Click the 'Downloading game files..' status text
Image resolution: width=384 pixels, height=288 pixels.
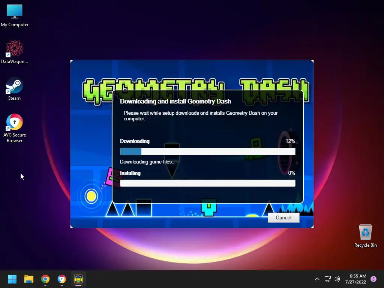pos(147,162)
